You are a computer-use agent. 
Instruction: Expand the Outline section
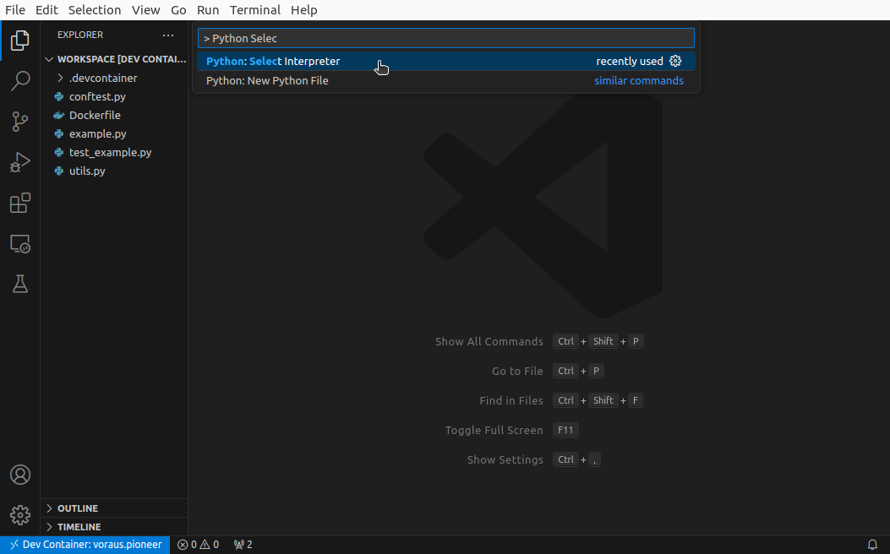click(x=78, y=508)
